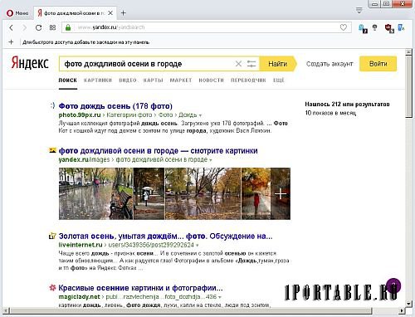Viewport: 415px width, 317px height.
Task: Click the Яндекс logo
Action: [30, 63]
